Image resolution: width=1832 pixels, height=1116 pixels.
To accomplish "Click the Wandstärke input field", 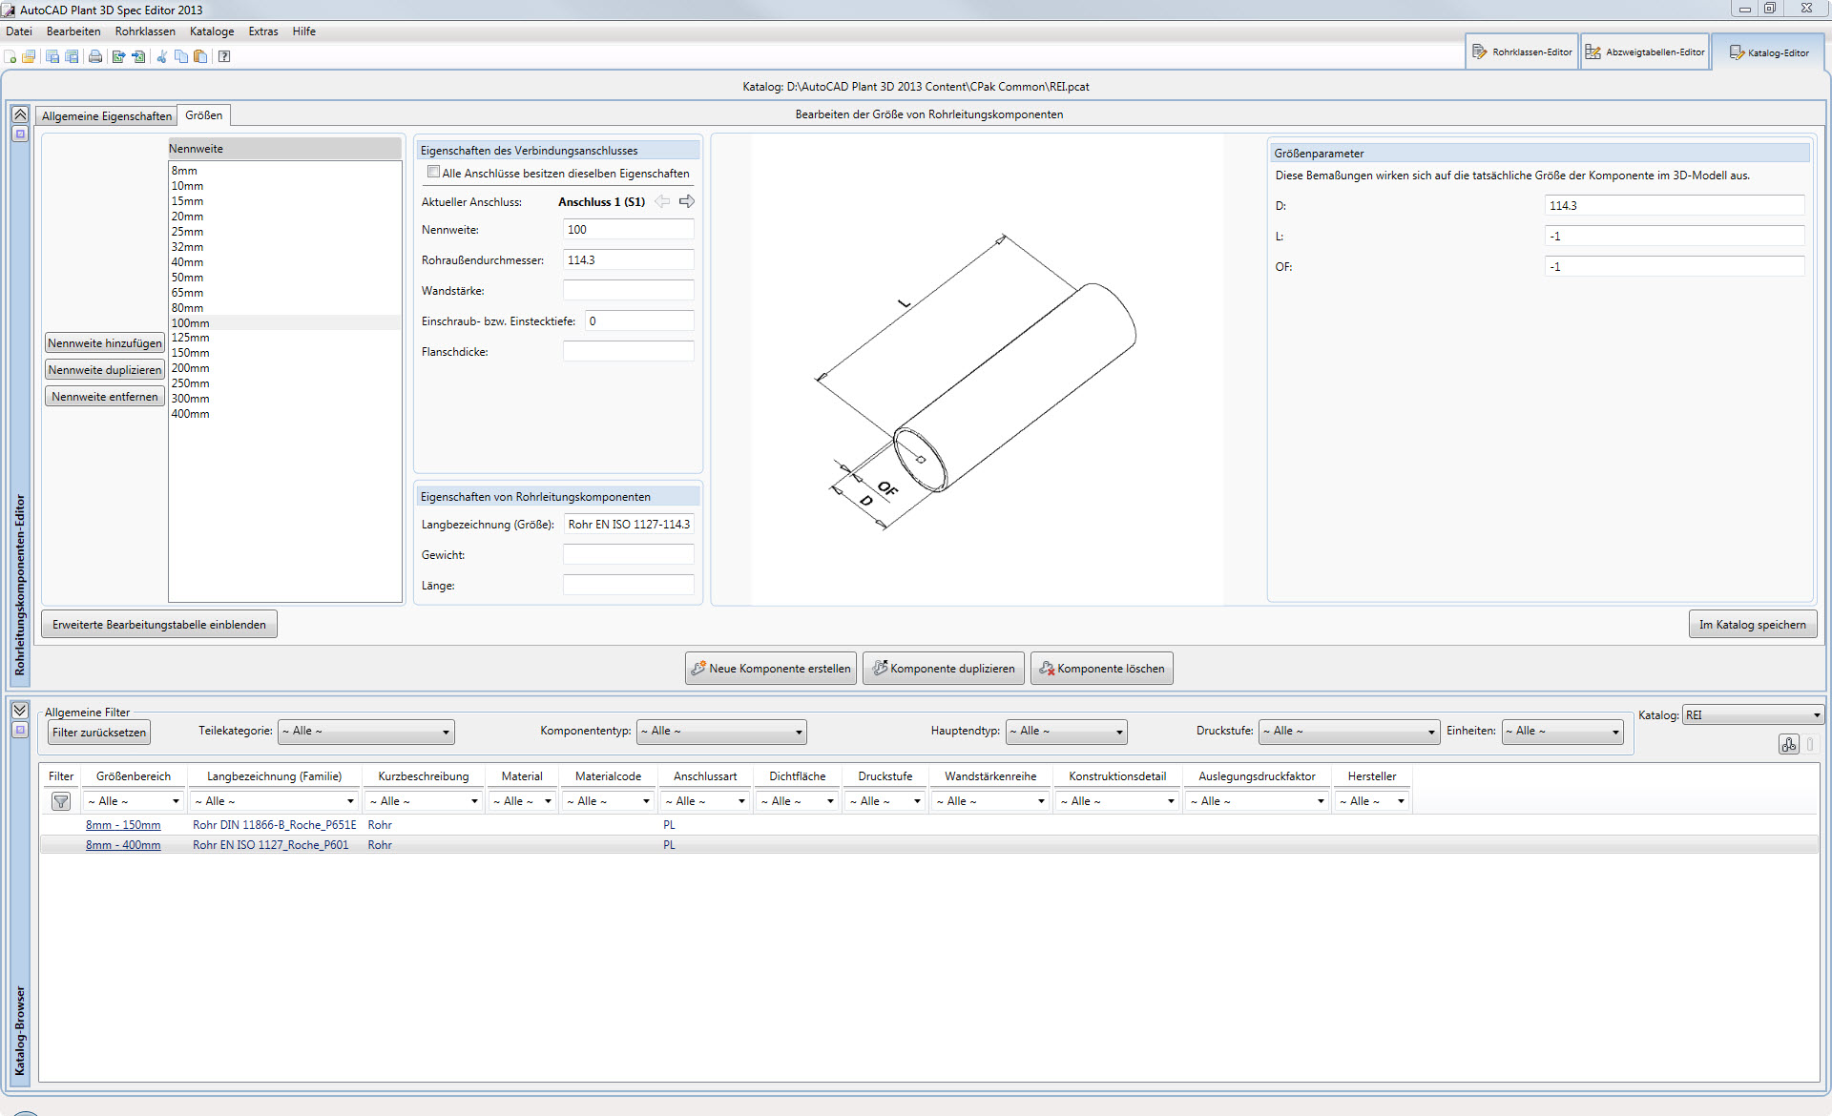I will point(629,290).
